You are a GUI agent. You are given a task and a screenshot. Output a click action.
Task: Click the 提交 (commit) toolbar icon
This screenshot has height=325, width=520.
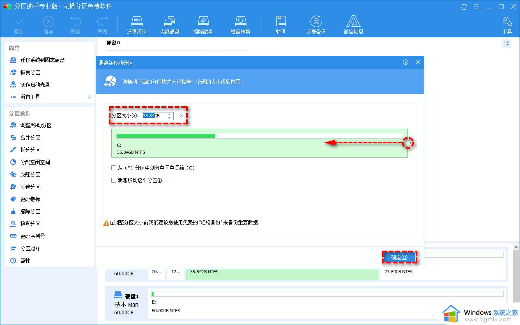pos(19,25)
